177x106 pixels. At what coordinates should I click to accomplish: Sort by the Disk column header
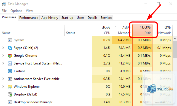coord(142,30)
